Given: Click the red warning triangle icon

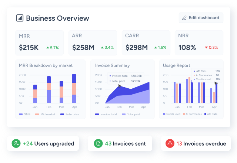Looking at the screenshot, I should (x=170, y=143).
